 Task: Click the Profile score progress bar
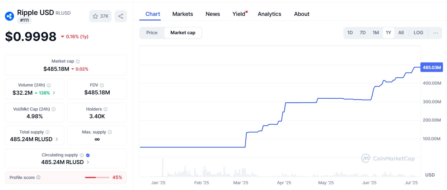(x=97, y=177)
